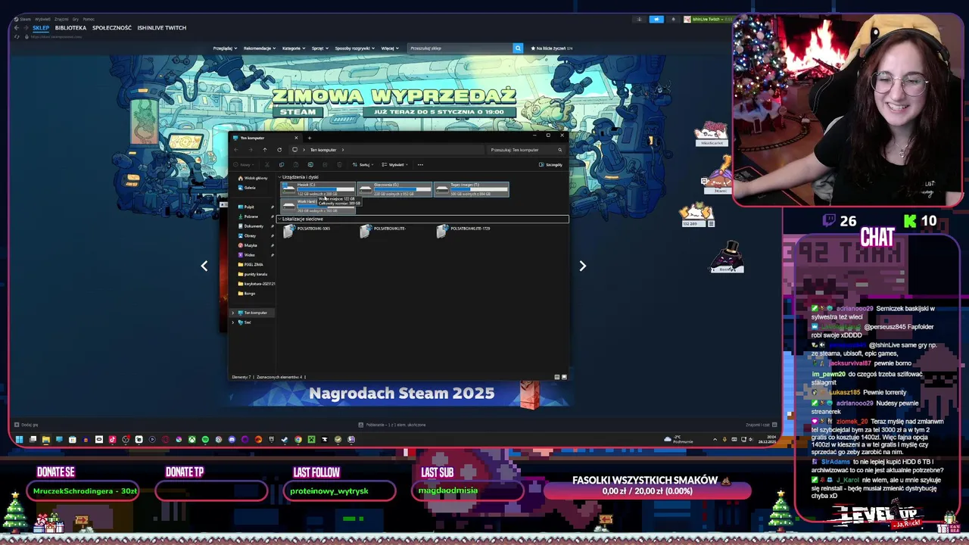Collapse the Lokalizacje sieciowe group

coord(279,219)
